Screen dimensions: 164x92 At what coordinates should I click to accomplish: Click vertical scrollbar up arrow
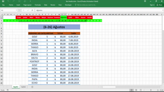[163, 15]
